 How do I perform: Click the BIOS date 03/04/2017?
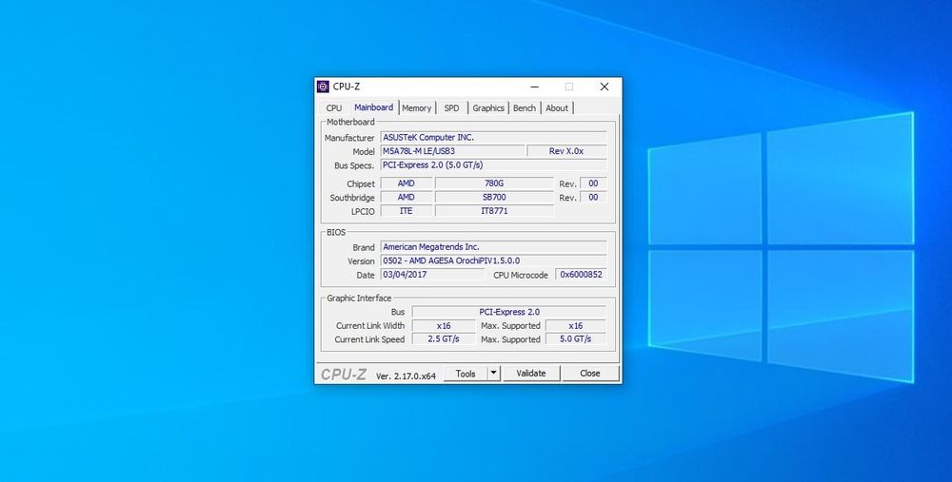tap(433, 275)
